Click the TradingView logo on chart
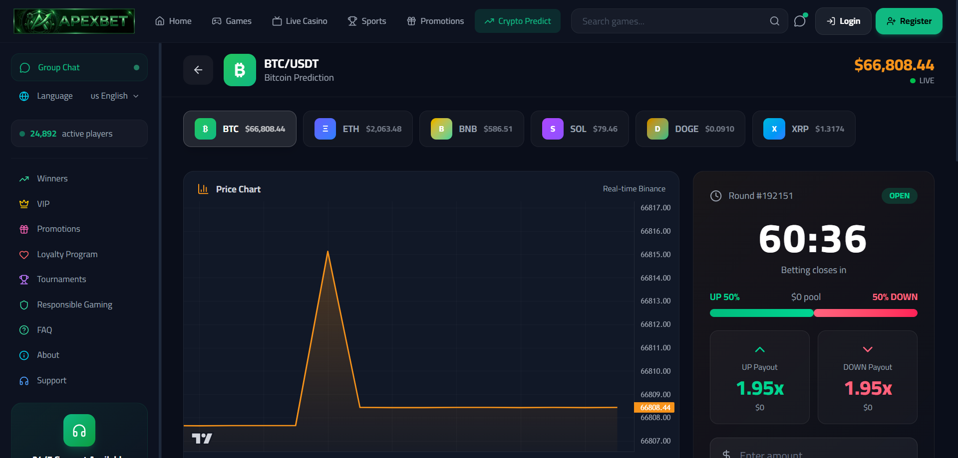Viewport: 958px width, 458px height. point(202,438)
